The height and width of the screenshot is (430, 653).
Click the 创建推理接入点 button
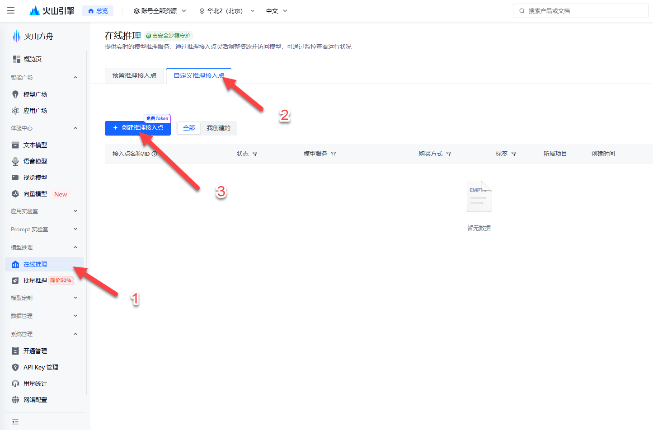[137, 128]
